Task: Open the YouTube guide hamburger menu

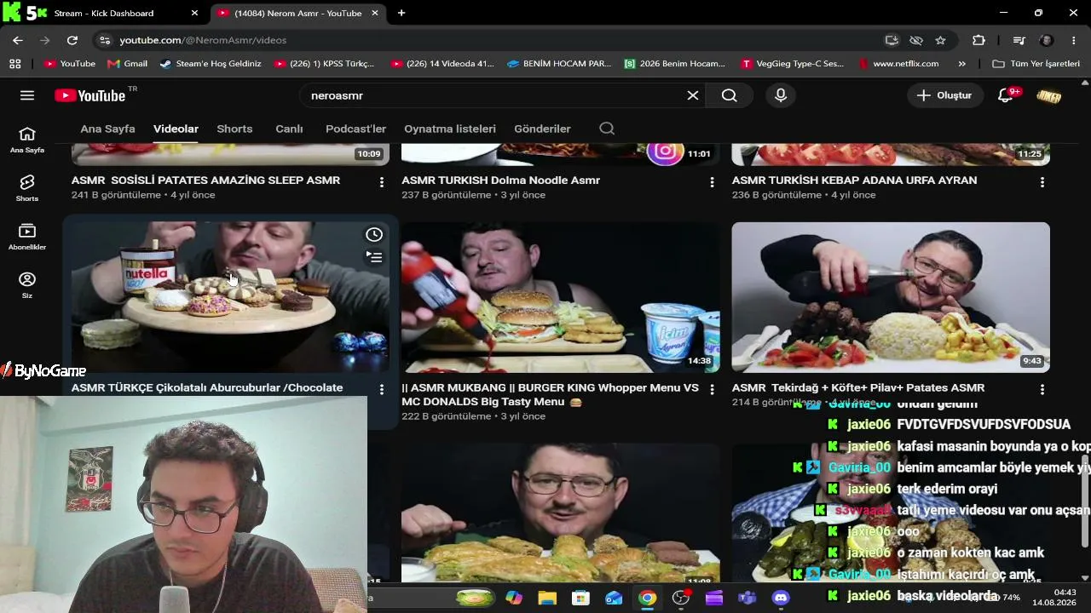Action: (x=27, y=95)
